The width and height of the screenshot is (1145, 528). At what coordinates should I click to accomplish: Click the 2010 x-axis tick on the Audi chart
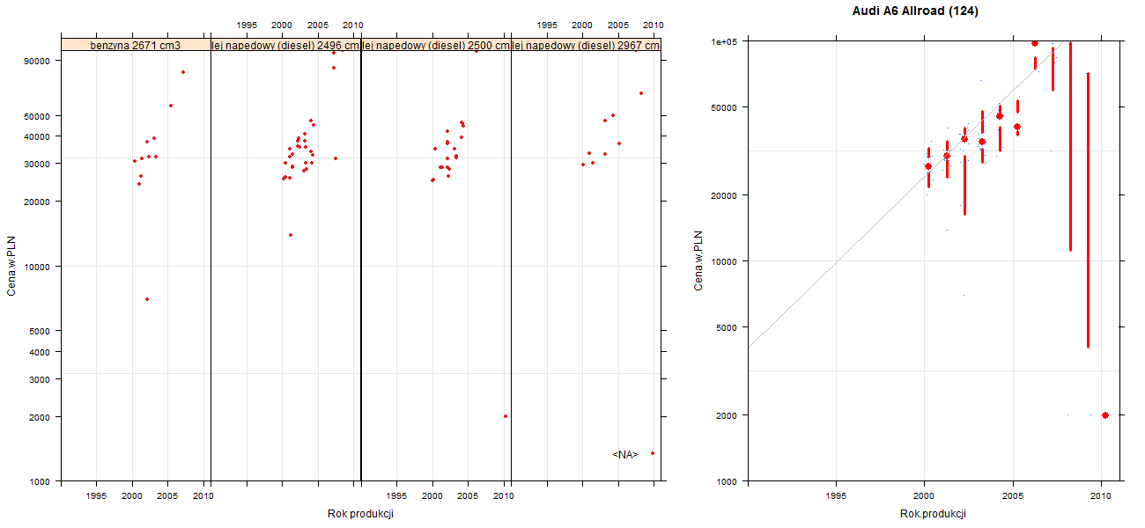(1101, 496)
